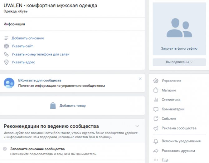
Task: Click the shopping bag icon beside Добавить товар
Action: tap(53, 106)
